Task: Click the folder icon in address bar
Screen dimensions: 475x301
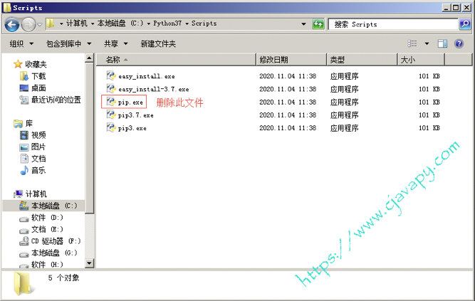Action: tap(51, 23)
